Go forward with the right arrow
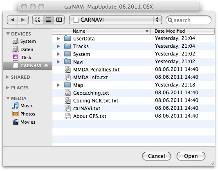218x171 pixels. [x=23, y=20]
